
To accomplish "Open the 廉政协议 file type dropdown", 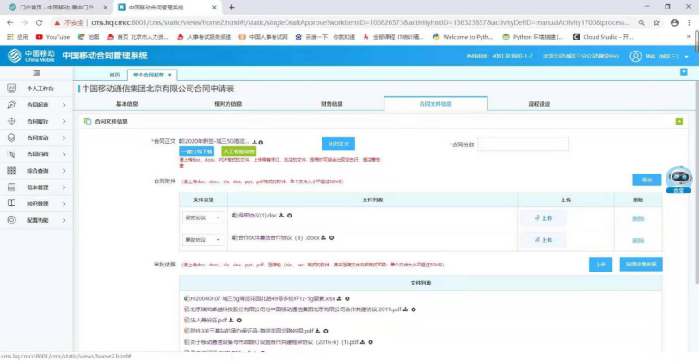I will 203,240.
